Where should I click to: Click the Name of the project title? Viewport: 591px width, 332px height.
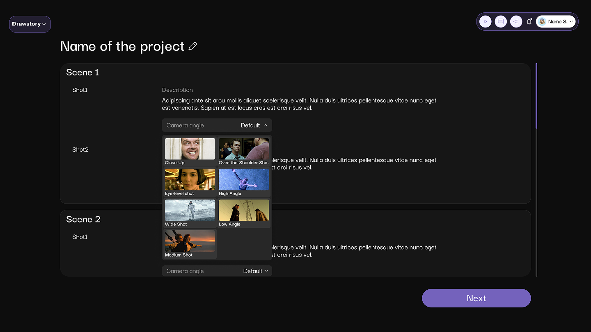(x=122, y=46)
